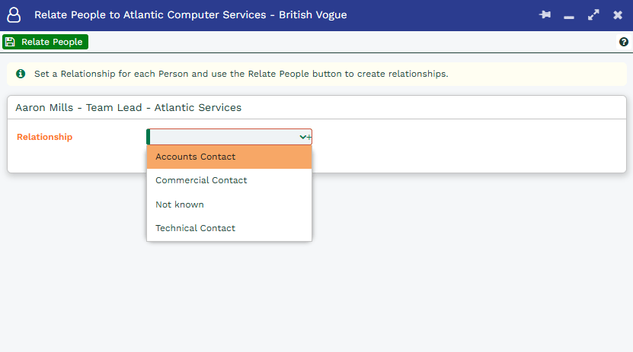Expand the dialog to full size
The image size is (633, 352).
pyautogui.click(x=593, y=15)
